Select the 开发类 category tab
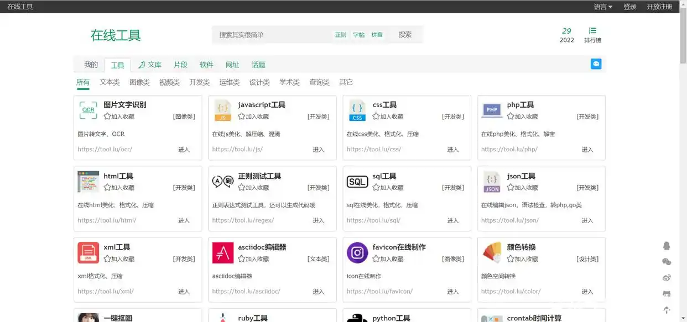The height and width of the screenshot is (322, 687). click(199, 82)
